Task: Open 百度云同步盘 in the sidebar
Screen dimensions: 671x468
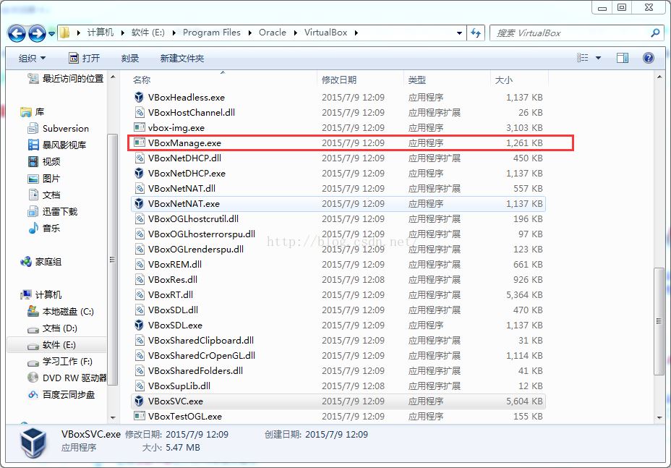Action: click(61, 395)
